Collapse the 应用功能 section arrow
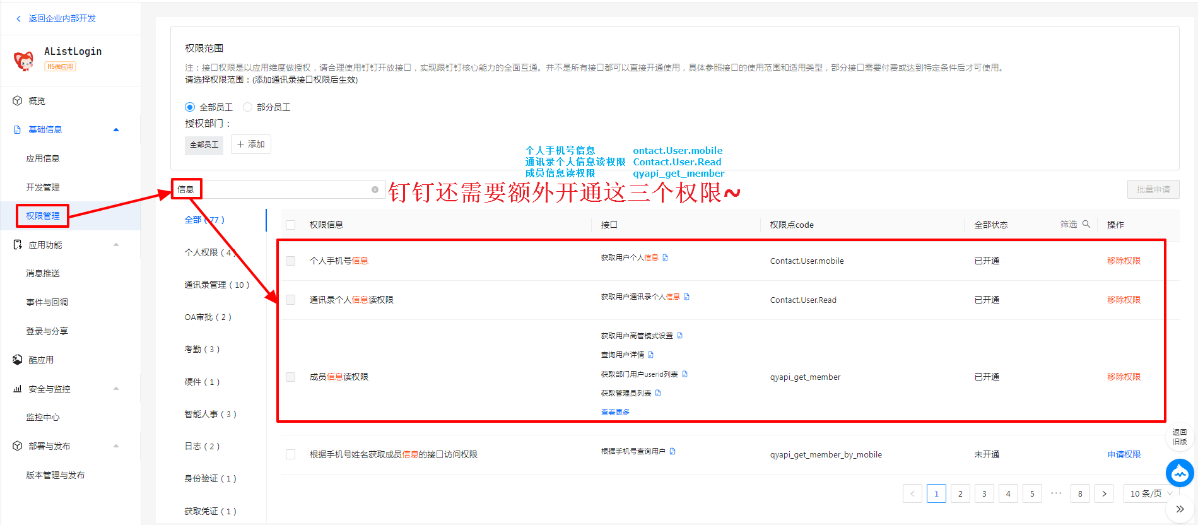Screen dimensions: 1198x525 [x=116, y=245]
